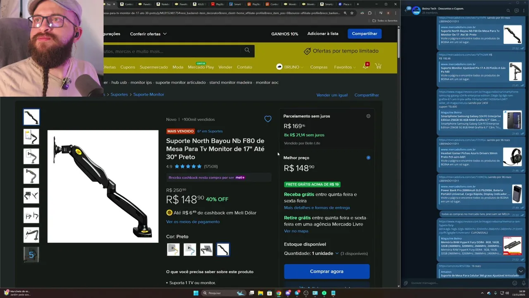Screen dimensions: 529x298
Task: Open Telegram discussion comments icon
Action: pyautogui.click(x=516, y=10)
